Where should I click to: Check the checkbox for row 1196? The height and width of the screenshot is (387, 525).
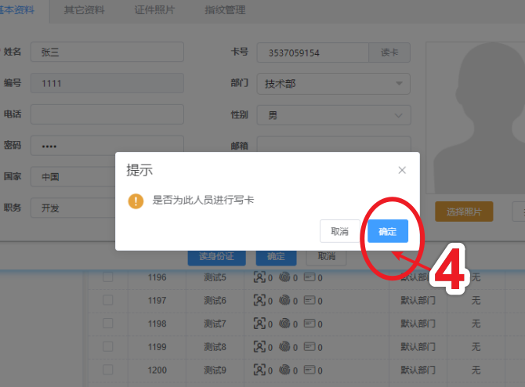[108, 277]
